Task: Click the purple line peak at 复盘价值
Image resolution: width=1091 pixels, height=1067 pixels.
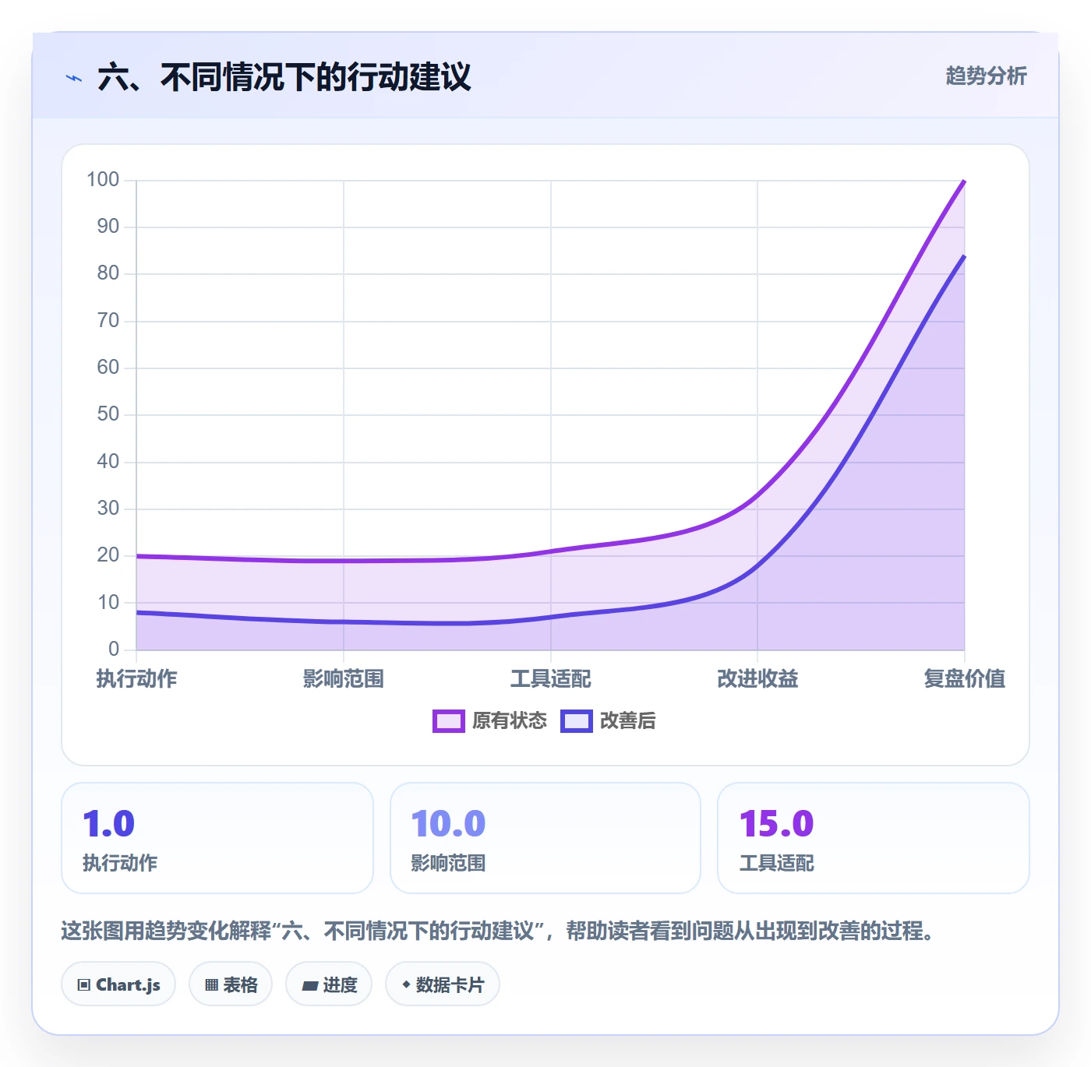Action: 965,181
